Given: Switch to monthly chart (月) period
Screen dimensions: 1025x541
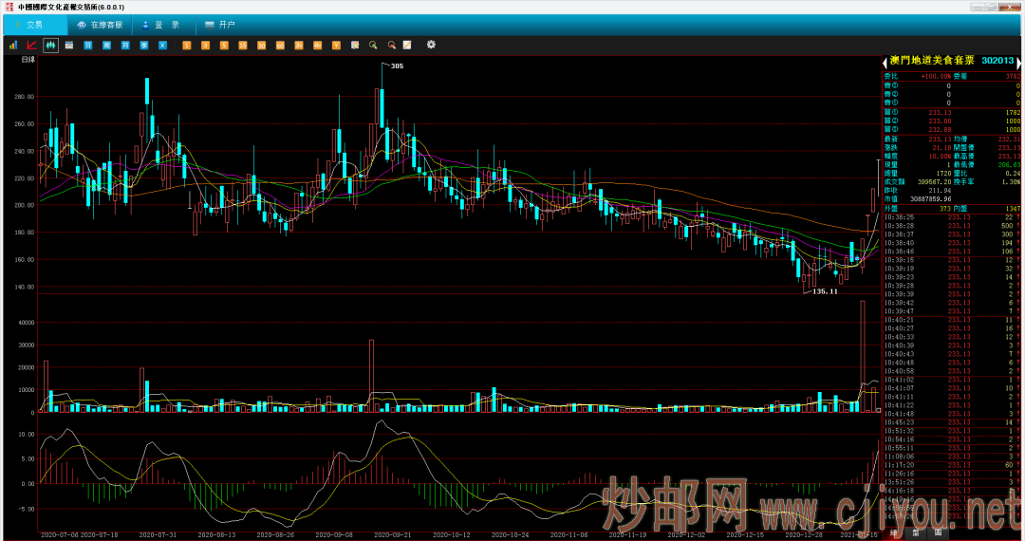Looking at the screenshot, I should pyautogui.click(x=125, y=46).
